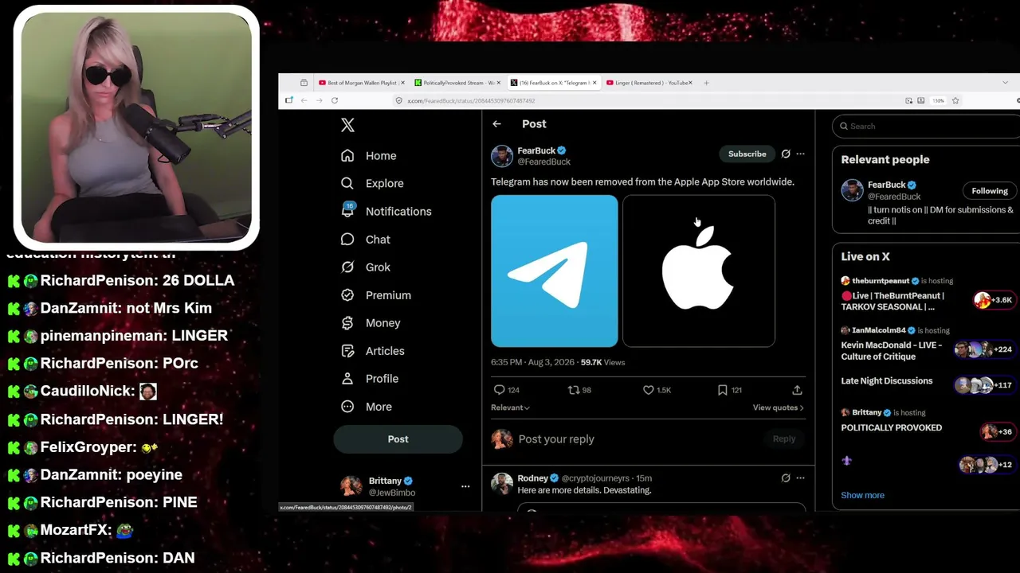This screenshot has height=573, width=1020.
Task: Open the Apple logo image
Action: click(x=699, y=271)
